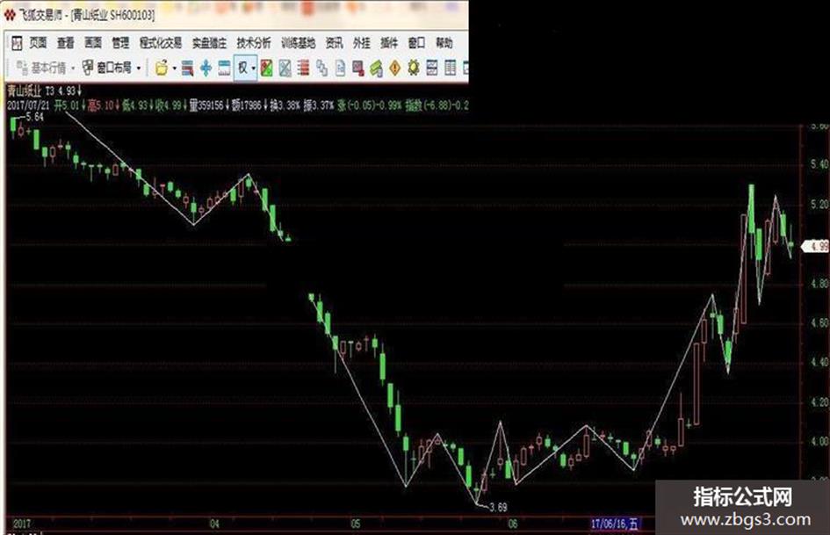Click the stock name 青山纸业 label
The height and width of the screenshot is (535, 830).
[25, 90]
